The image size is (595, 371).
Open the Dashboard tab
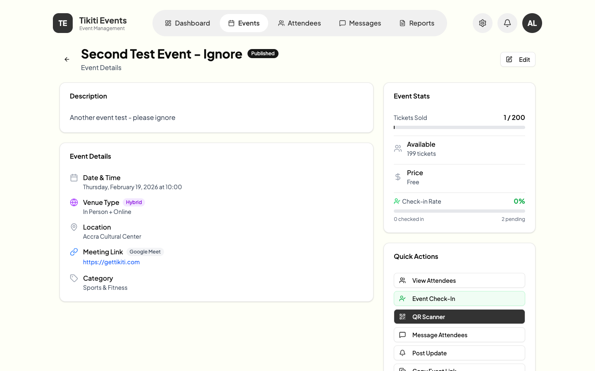pyautogui.click(x=187, y=23)
